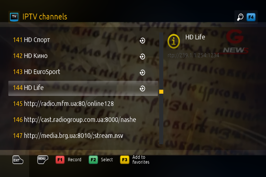The width and height of the screenshot is (266, 177).
Task: Click the yellow F3 favorites key
Action: tap(125, 160)
